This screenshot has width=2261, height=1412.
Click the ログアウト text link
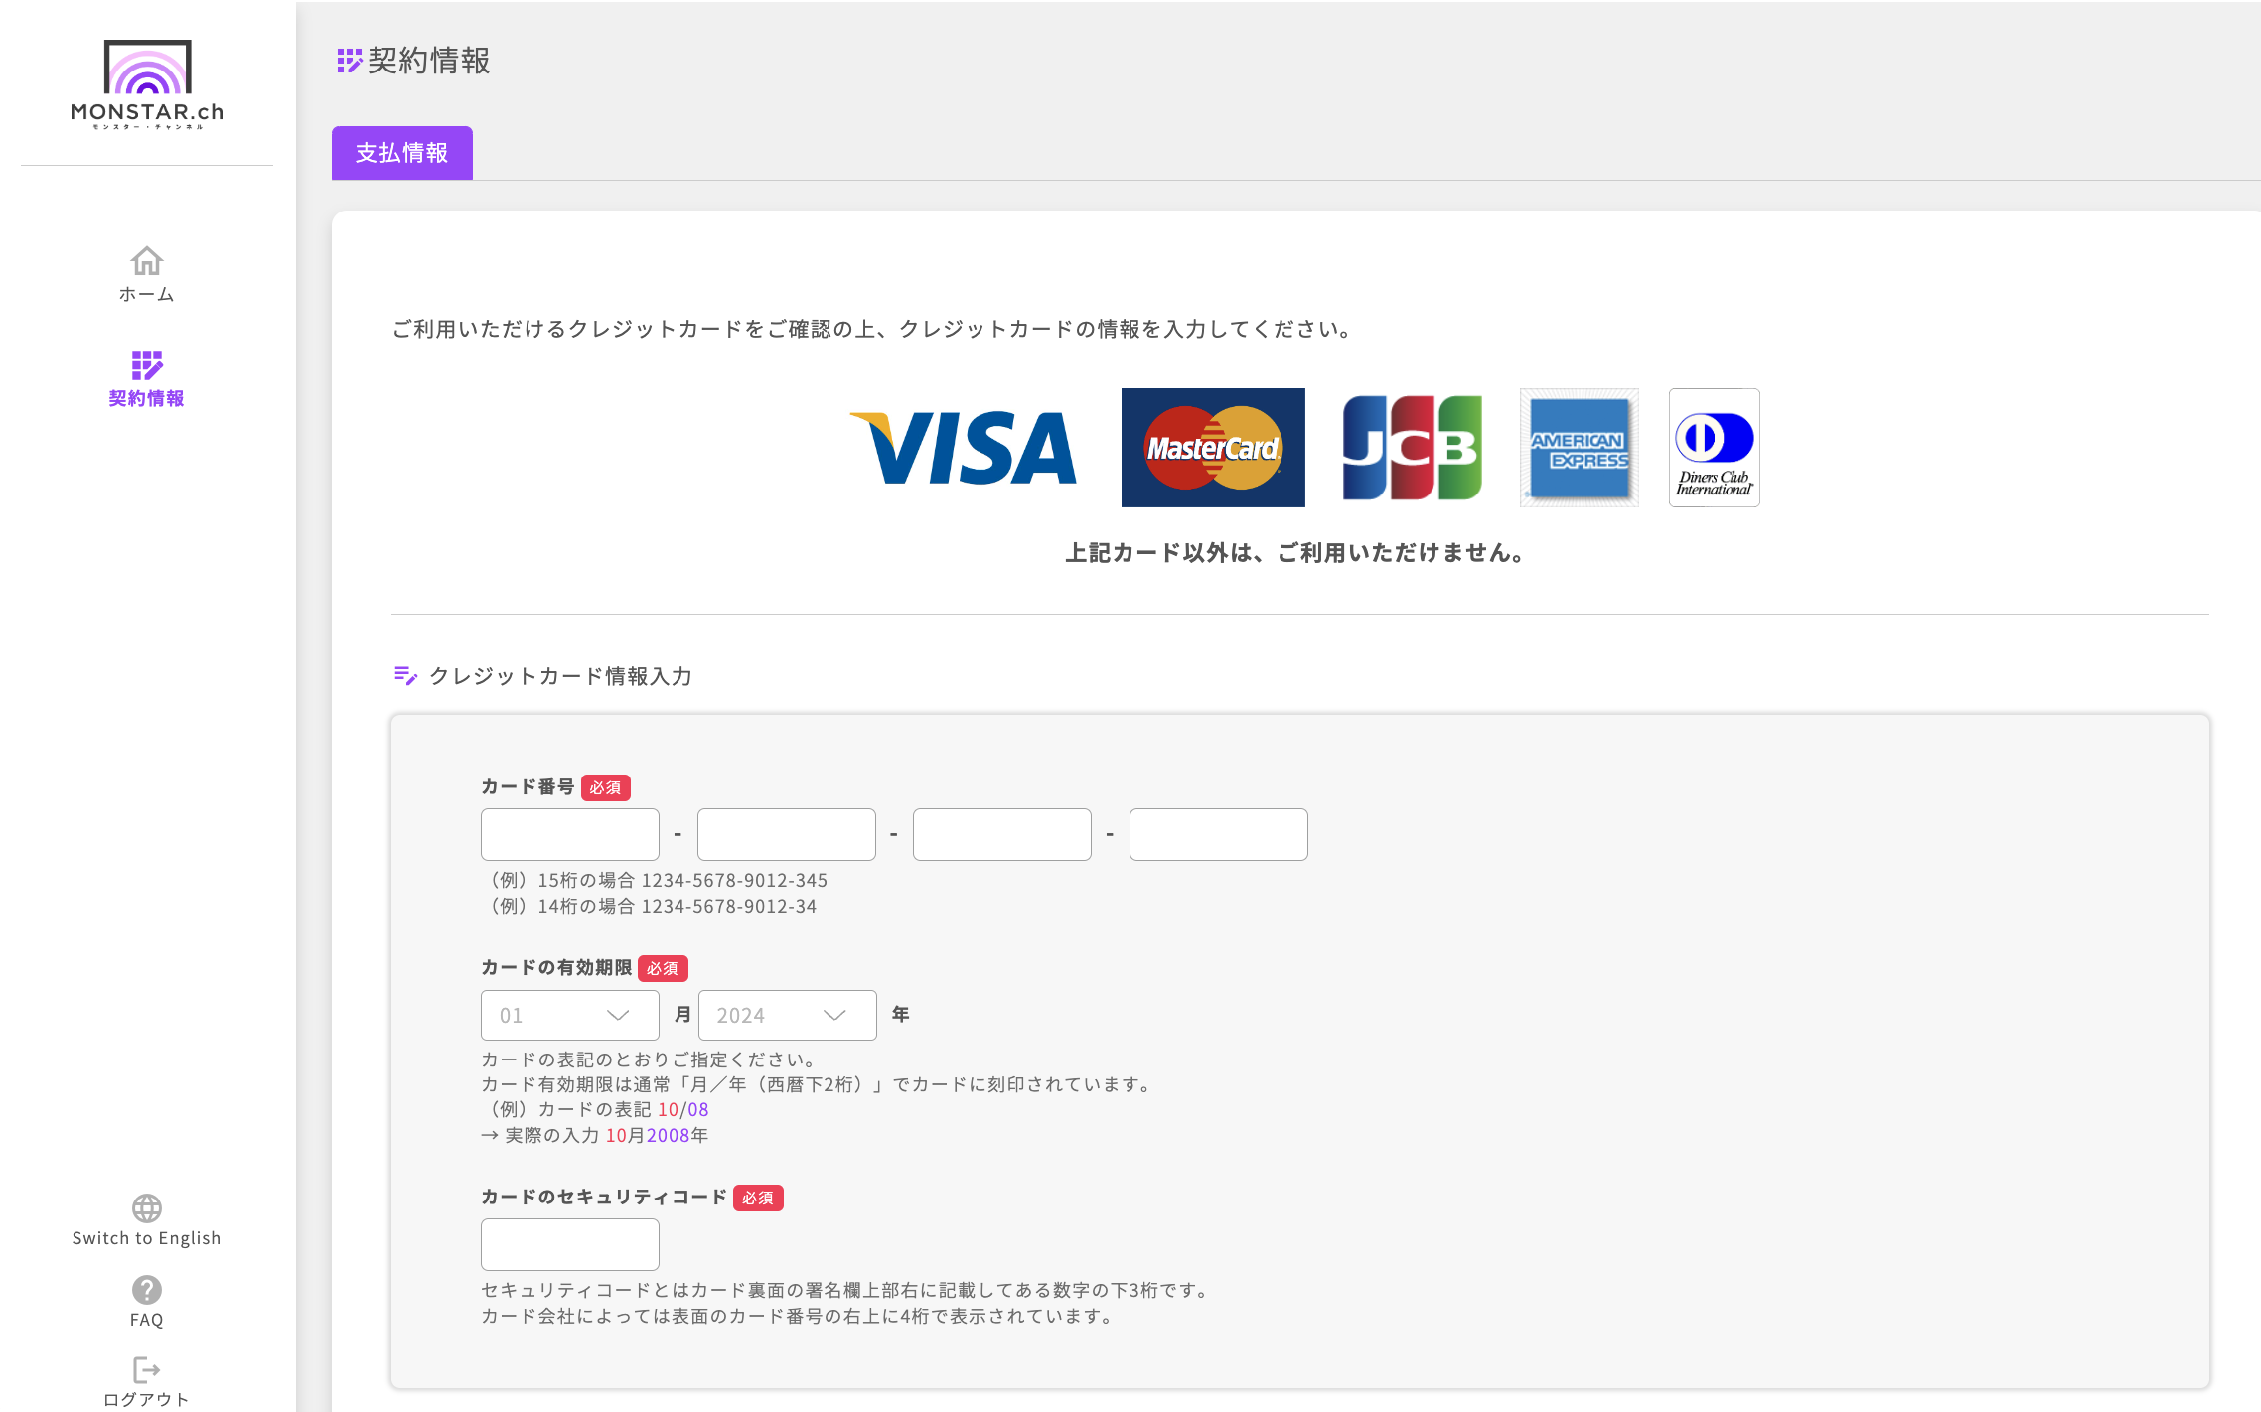point(147,1400)
